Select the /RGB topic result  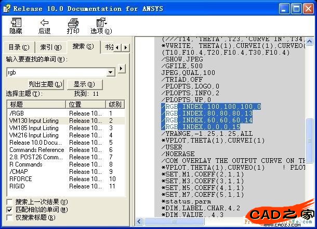pos(66,113)
